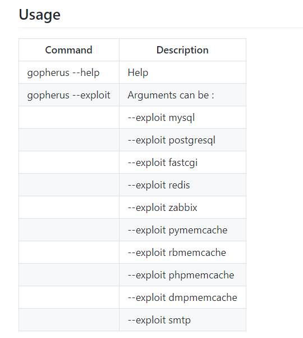Select the --exploit mysql row
Viewport: 303px width, 338px height.
(132, 118)
